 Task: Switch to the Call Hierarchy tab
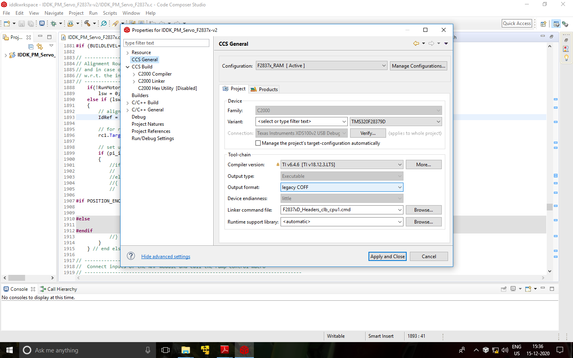pyautogui.click(x=58, y=289)
